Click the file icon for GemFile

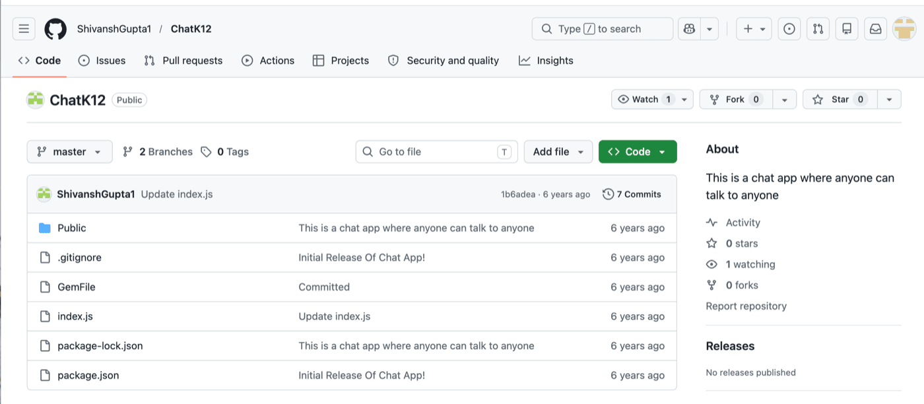pos(45,287)
